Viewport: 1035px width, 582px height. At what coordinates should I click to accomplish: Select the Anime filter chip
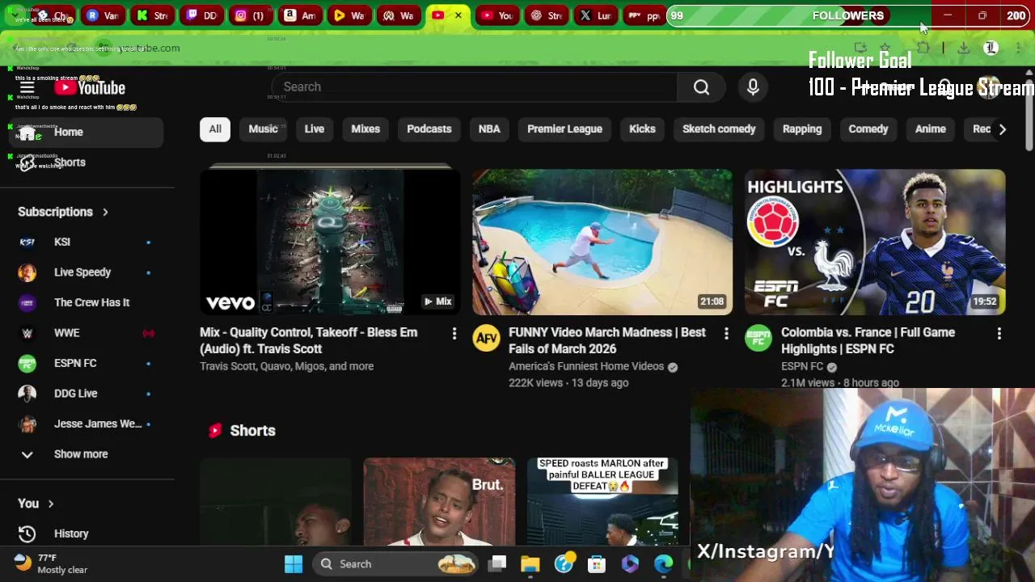pos(931,129)
